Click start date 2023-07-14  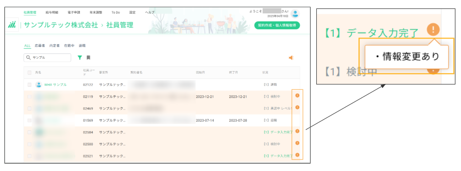205,120
